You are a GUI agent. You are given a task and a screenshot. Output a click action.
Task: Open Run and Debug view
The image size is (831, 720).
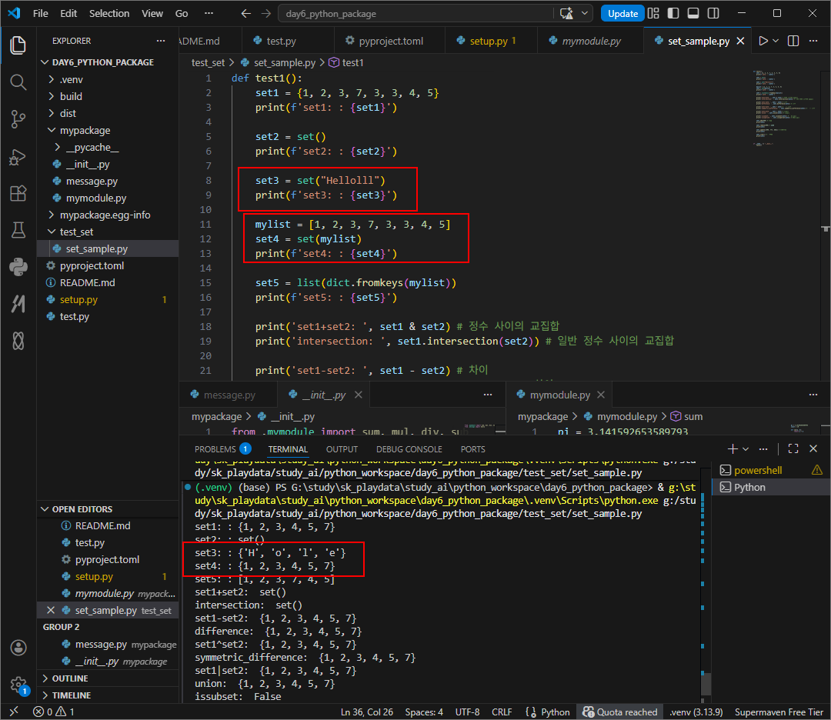click(x=18, y=157)
